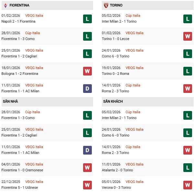
Task: Click the Torino club crest icon
Action: (x=106, y=5)
